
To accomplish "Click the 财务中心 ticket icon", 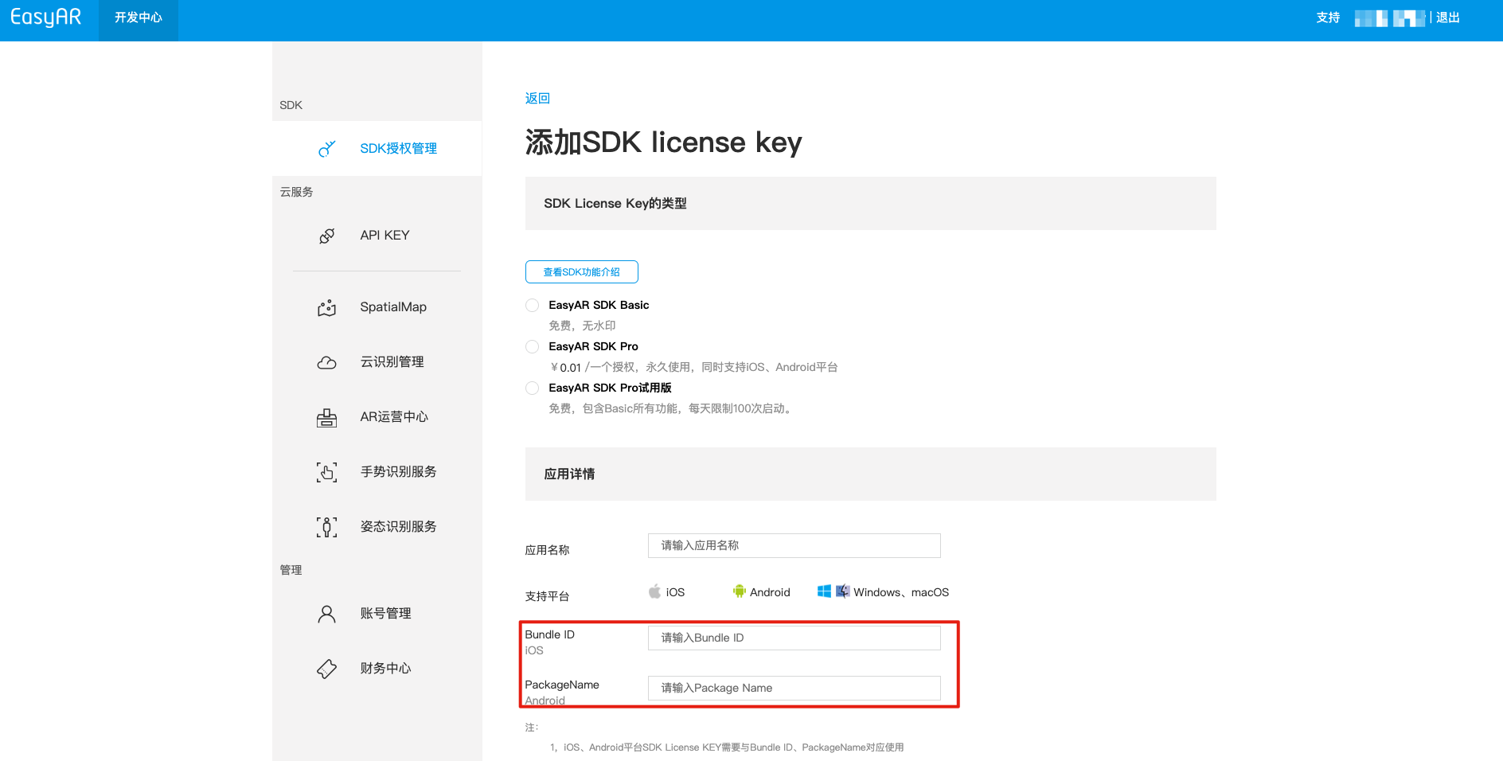I will coord(326,669).
